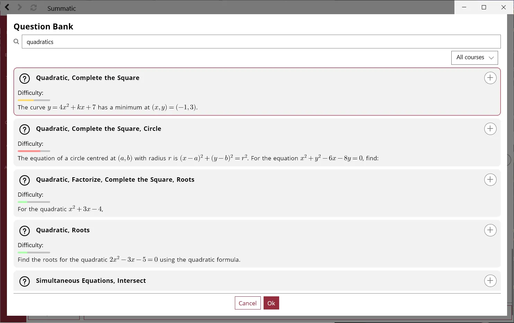Click the add icon on Complete the Square question
Screen dimensions: 514x323
490,78
